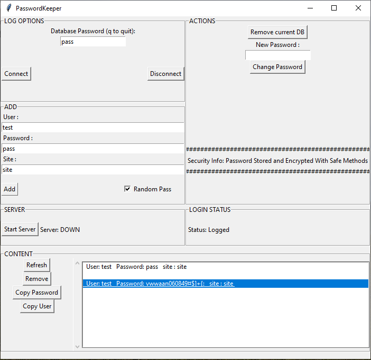
Task: Click the Server: DOWN status label
Action: tap(60, 230)
